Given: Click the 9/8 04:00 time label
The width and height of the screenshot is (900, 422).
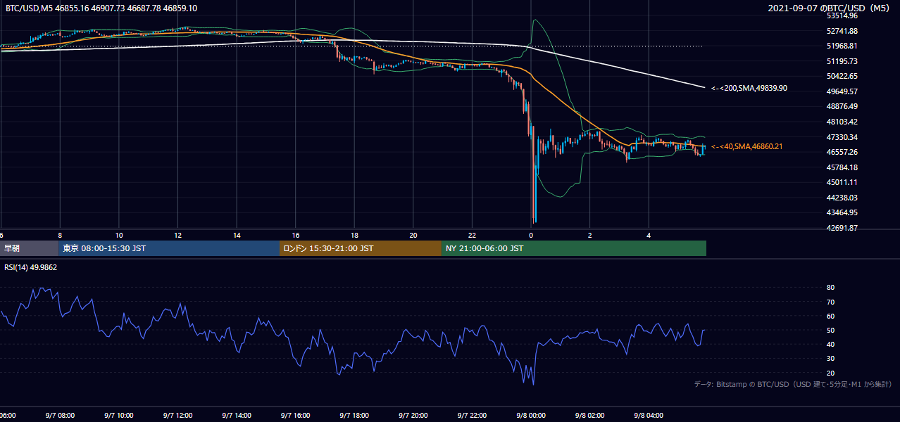Looking at the screenshot, I should click(x=649, y=416).
